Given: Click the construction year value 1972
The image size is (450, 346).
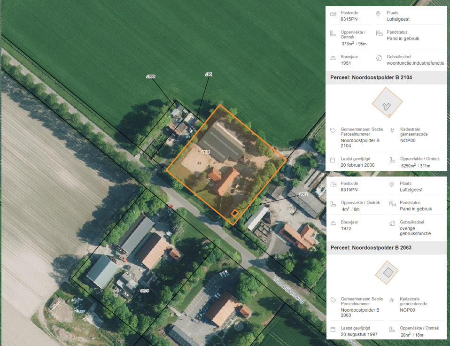Looking at the screenshot, I should tap(346, 228).
